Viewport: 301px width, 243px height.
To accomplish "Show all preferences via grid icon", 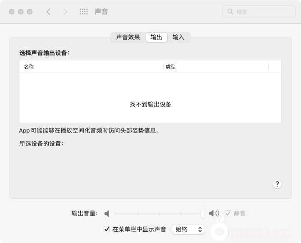I will point(83,12).
